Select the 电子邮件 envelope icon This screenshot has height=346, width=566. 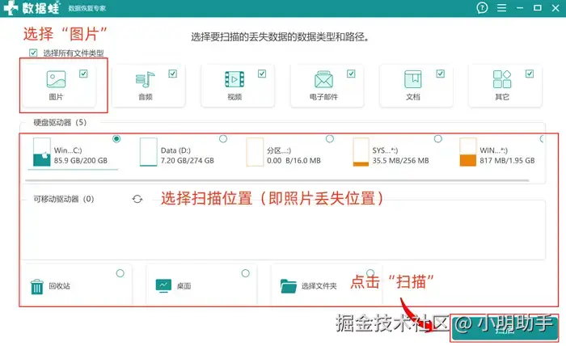point(323,79)
